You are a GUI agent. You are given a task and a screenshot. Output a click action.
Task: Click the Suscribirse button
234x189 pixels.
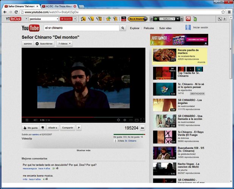pyautogui.click(x=44, y=43)
